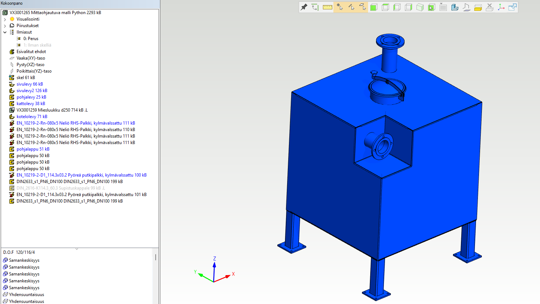Toggle the face selection filter
Screen dimensions: 540x304
[x=363, y=7]
